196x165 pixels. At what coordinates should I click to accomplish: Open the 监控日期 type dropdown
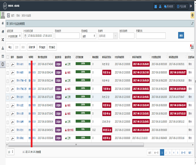(14, 36)
